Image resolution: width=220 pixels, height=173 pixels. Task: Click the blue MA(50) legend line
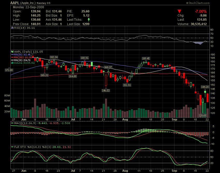[x=12, y=54]
